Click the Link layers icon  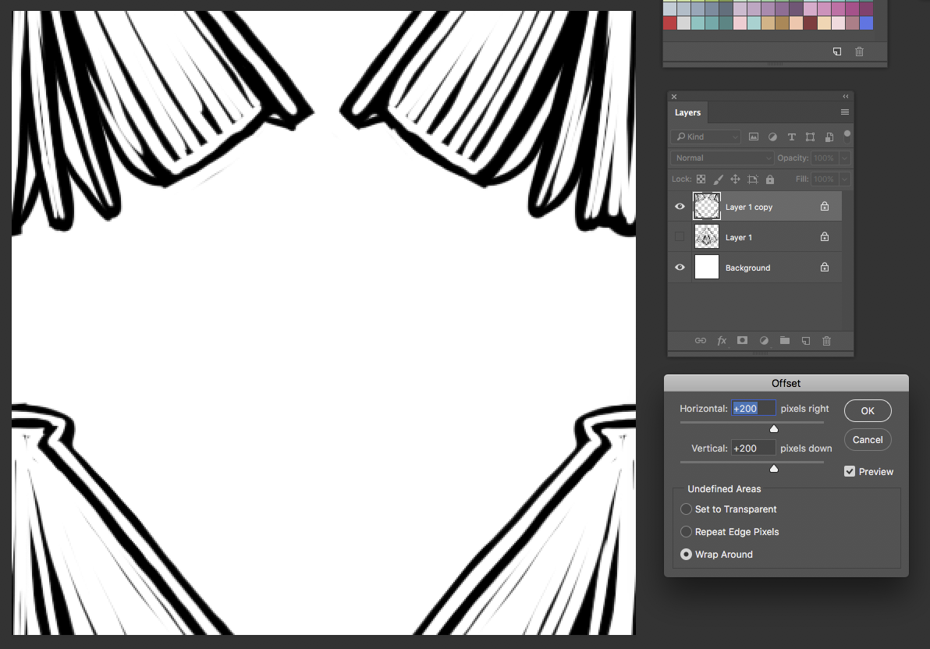[x=701, y=341]
